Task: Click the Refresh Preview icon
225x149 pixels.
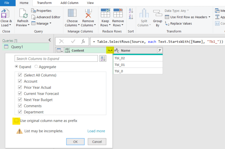Action: coord(23,14)
